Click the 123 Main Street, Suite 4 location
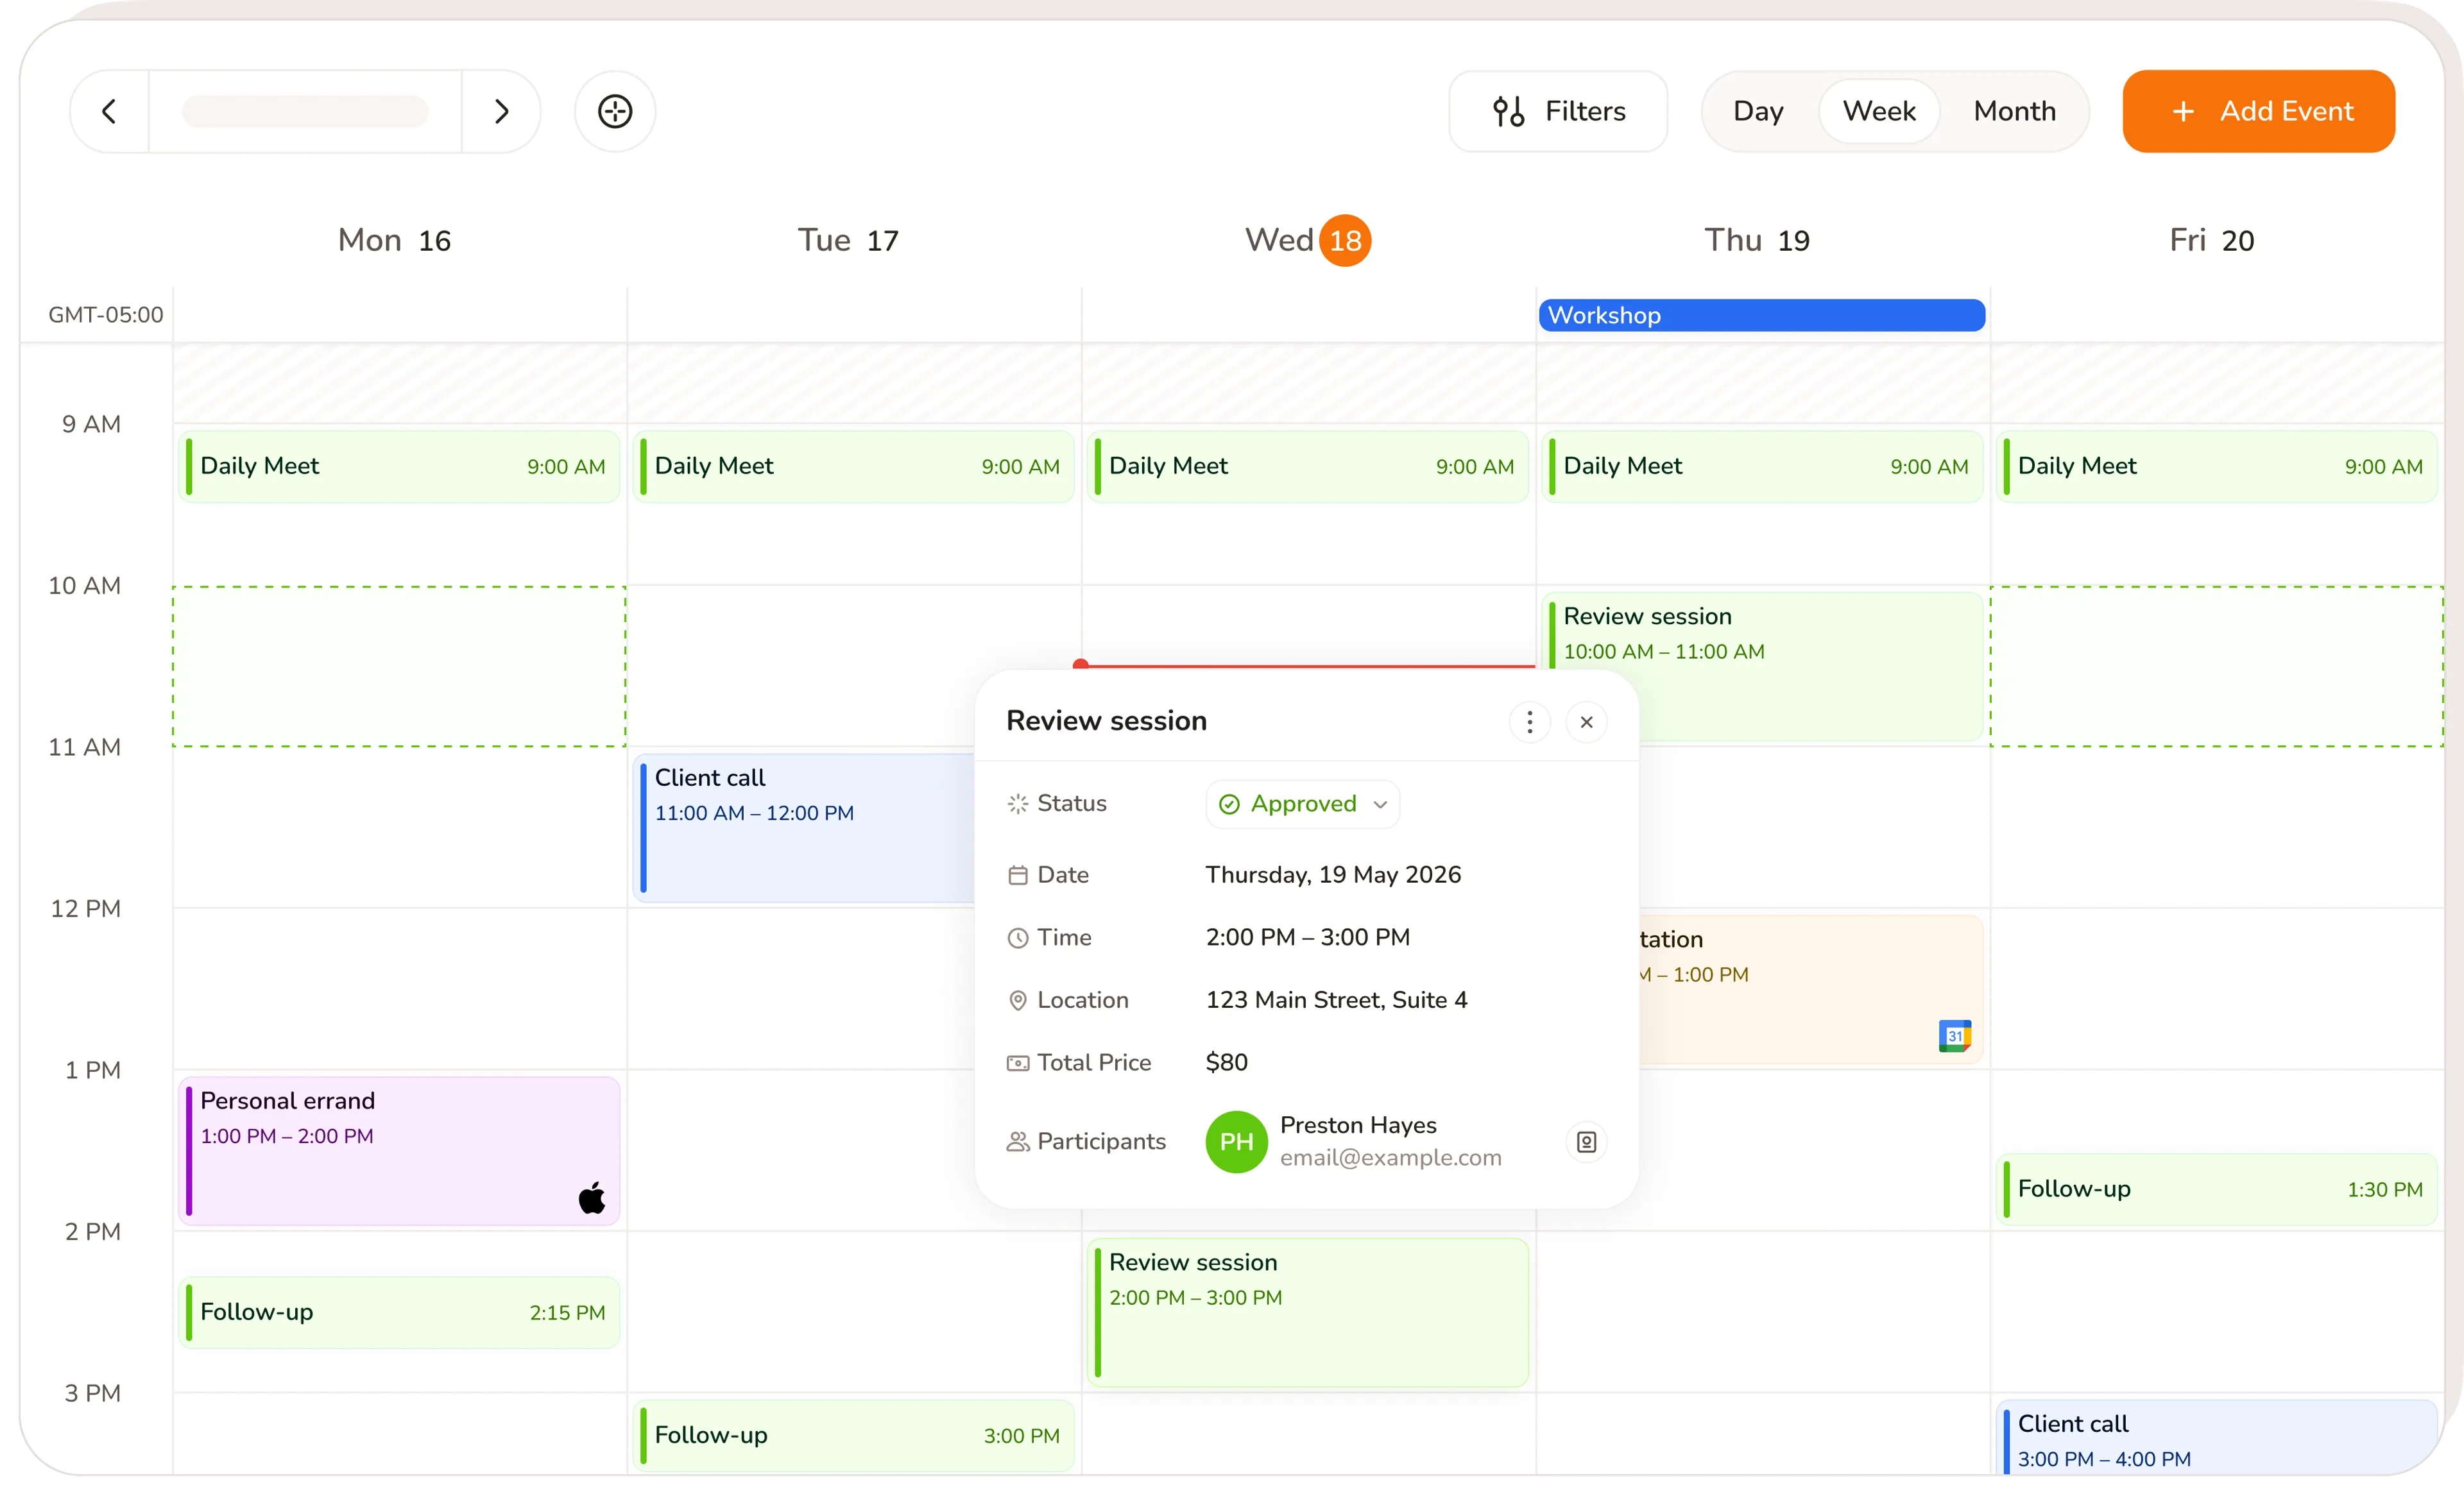The width and height of the screenshot is (2464, 1494). (x=1336, y=1000)
